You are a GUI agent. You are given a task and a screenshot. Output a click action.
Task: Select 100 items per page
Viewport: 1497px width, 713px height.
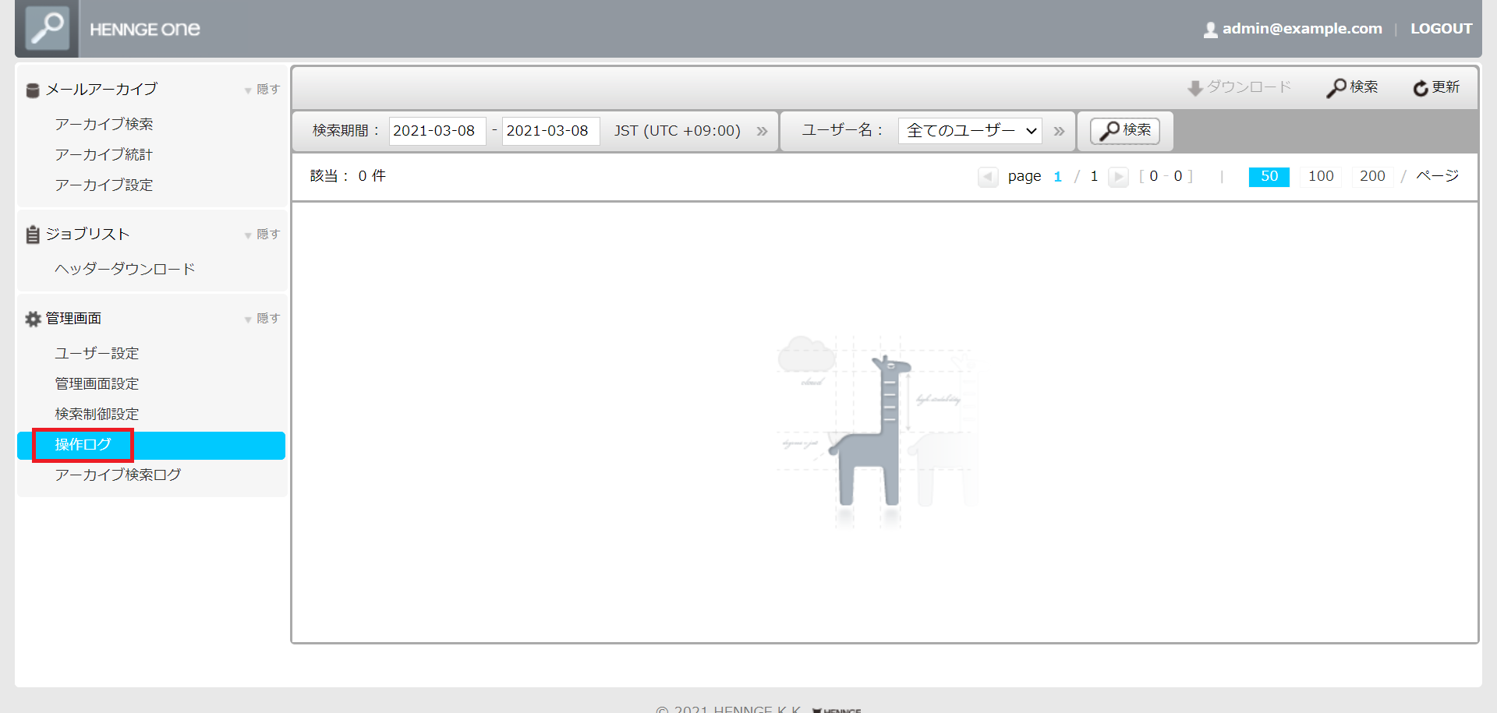click(1321, 177)
